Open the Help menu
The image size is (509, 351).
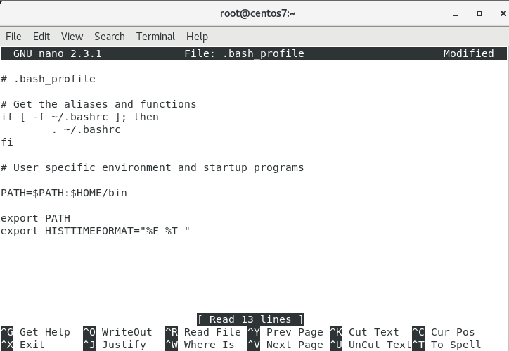coord(197,37)
